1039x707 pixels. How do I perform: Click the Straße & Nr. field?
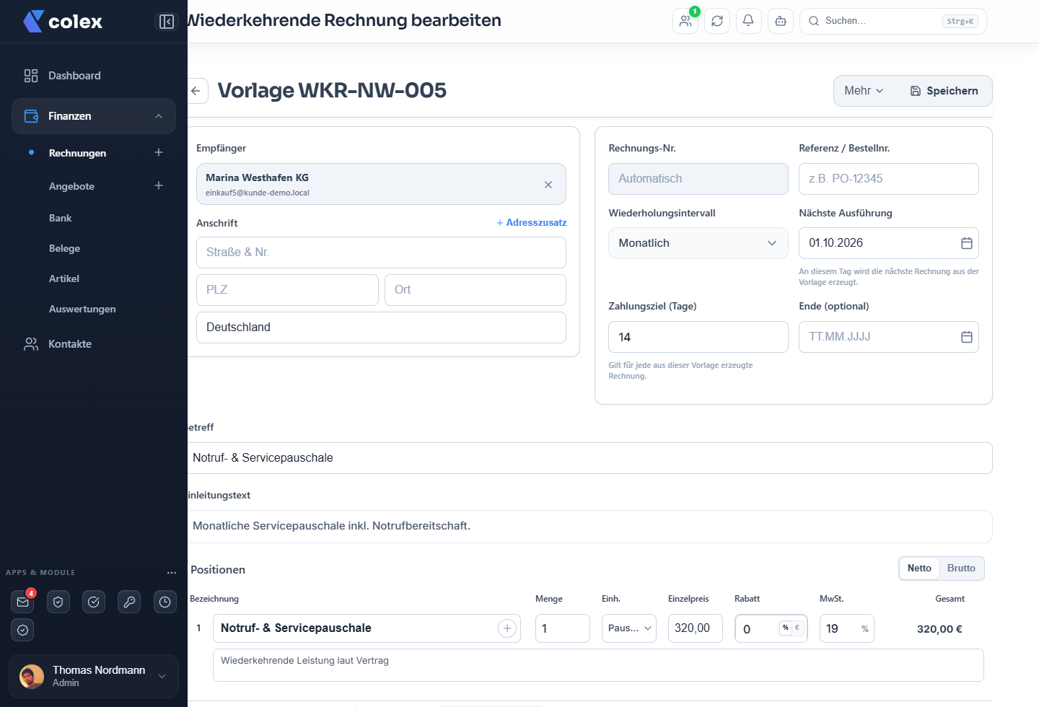[x=381, y=252]
